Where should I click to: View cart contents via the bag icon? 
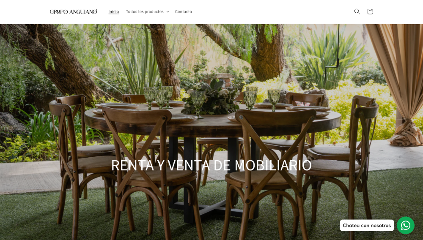coord(370,11)
